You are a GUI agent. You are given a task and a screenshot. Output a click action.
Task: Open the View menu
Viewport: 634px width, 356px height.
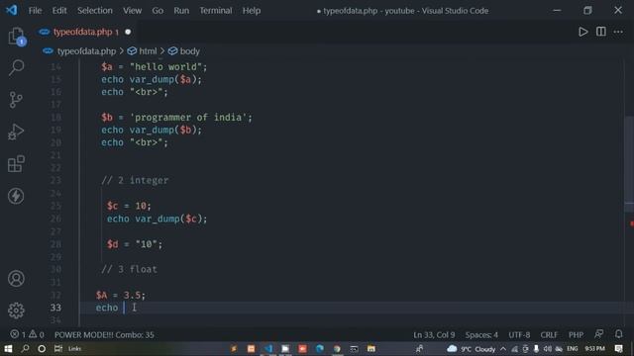tap(132, 11)
